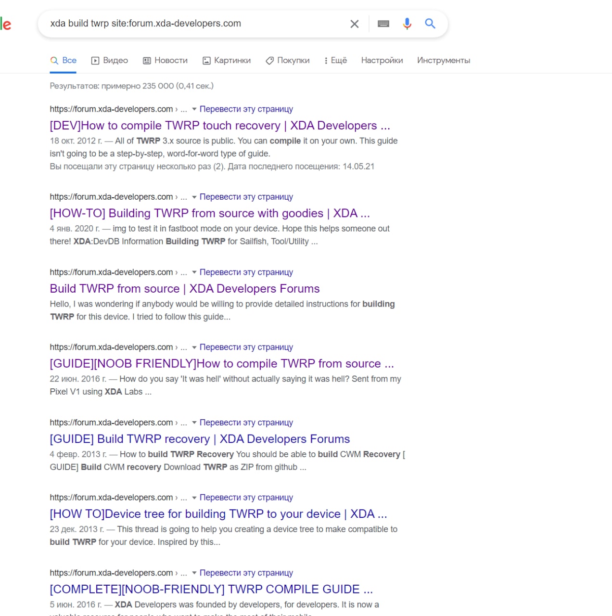The height and width of the screenshot is (616, 612).
Task: Expand dropdown arrow above [GUIDE][NOOB FRIENDLY] result
Action: (194, 347)
